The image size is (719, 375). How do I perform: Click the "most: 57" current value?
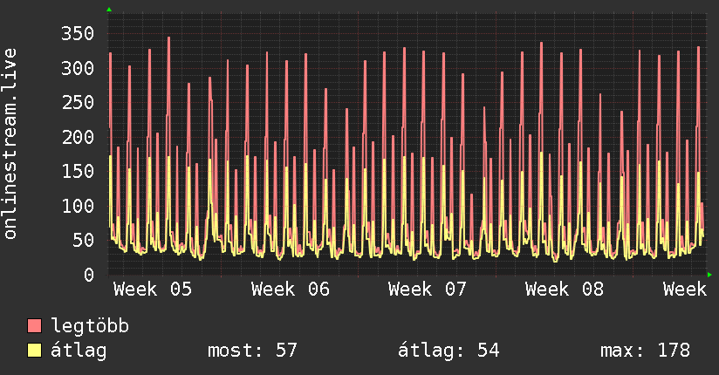tap(252, 351)
